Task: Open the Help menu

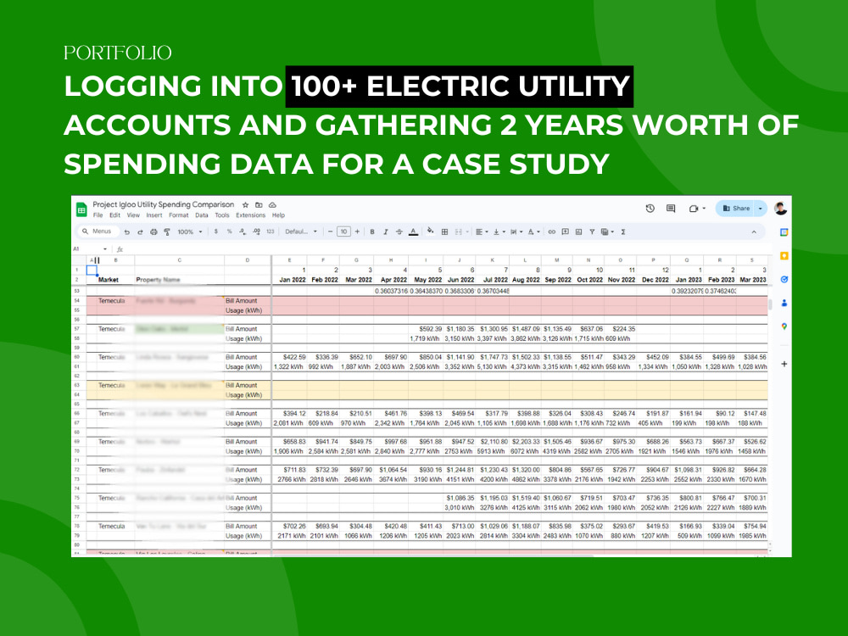Action: (278, 215)
